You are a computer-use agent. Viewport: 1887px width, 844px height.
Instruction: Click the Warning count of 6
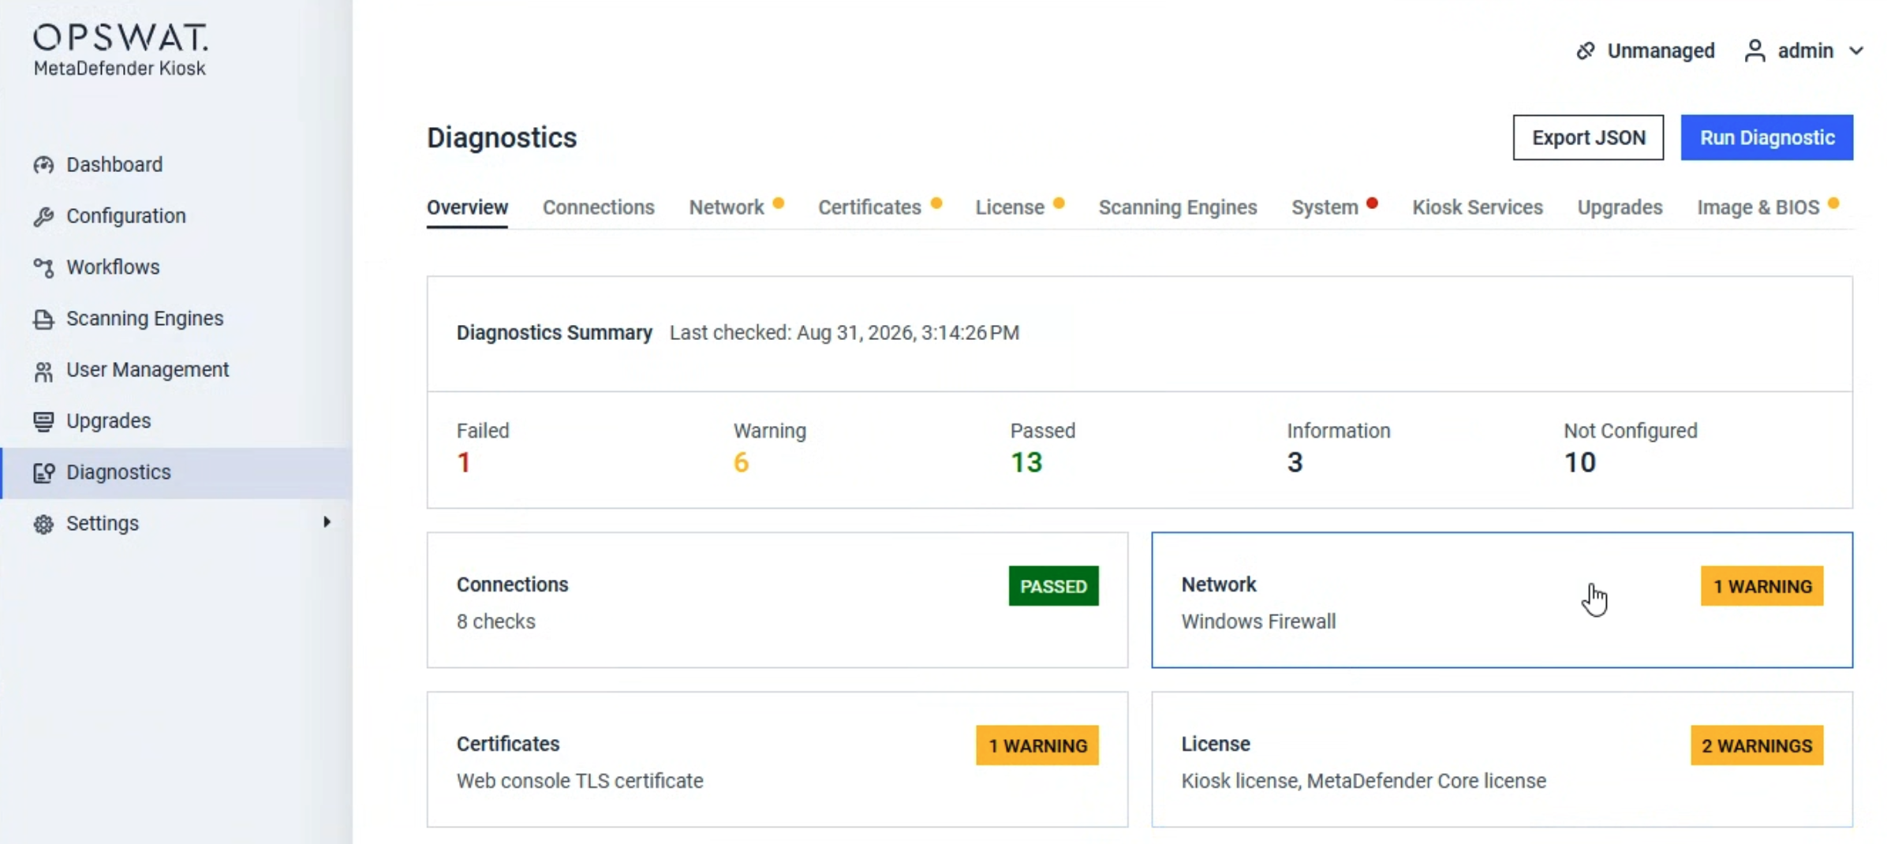(x=741, y=462)
